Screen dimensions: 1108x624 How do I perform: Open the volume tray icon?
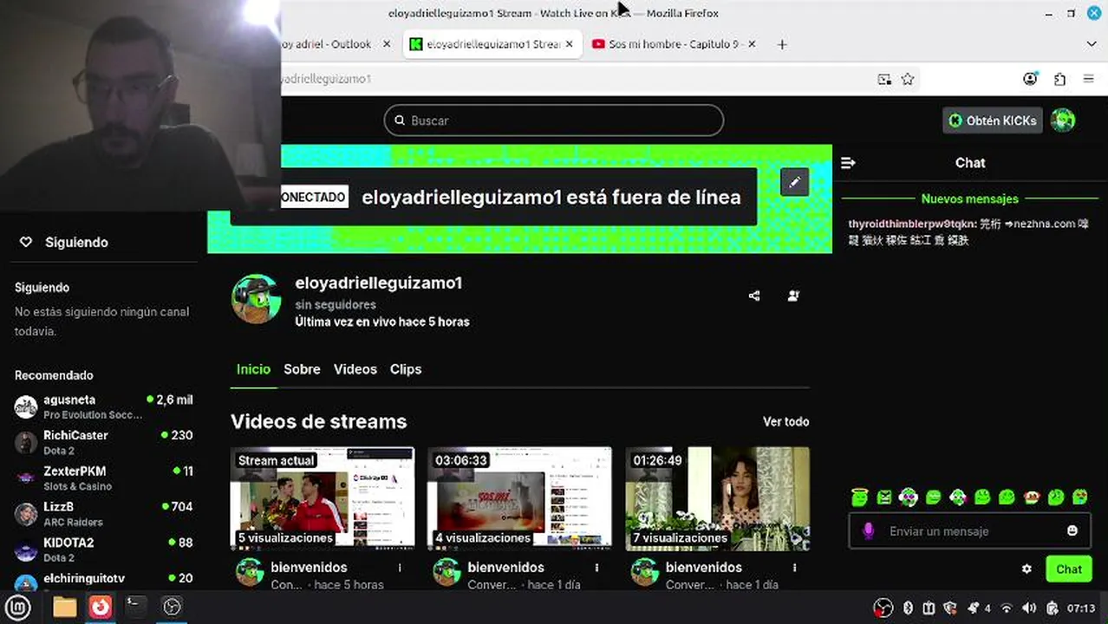pos(1029,608)
